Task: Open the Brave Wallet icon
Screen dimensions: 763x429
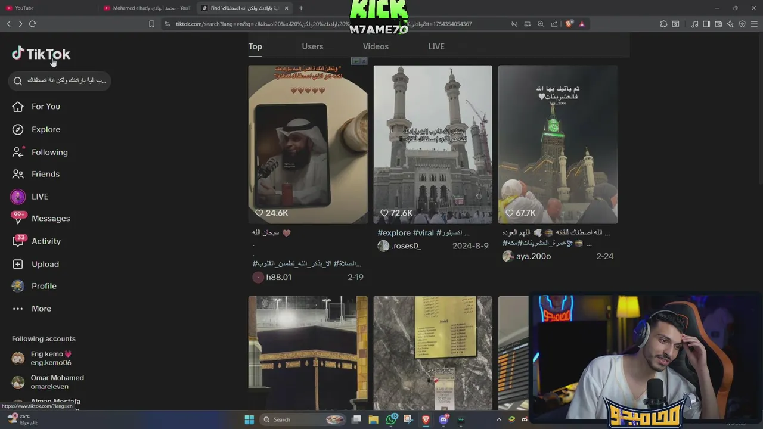Action: click(718, 24)
